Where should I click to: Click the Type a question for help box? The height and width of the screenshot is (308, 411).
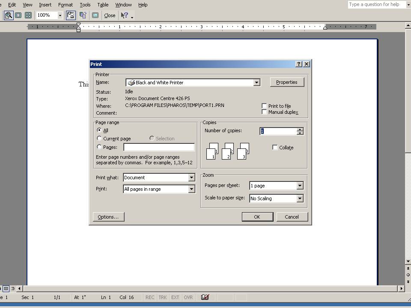[x=376, y=4]
